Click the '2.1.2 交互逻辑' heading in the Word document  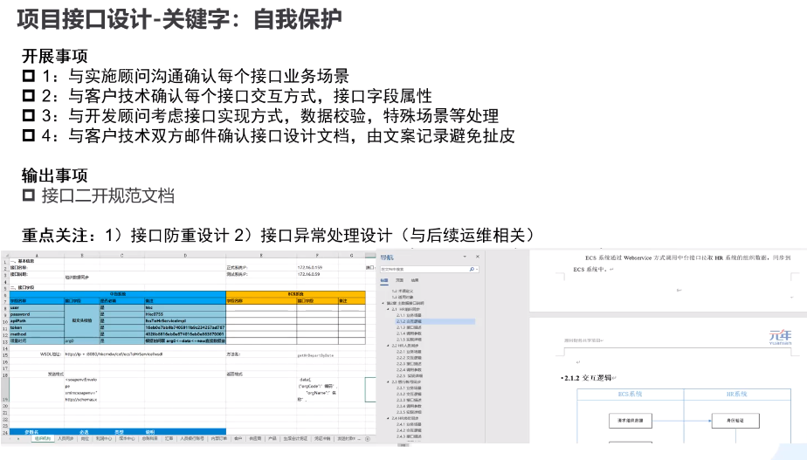(x=587, y=378)
